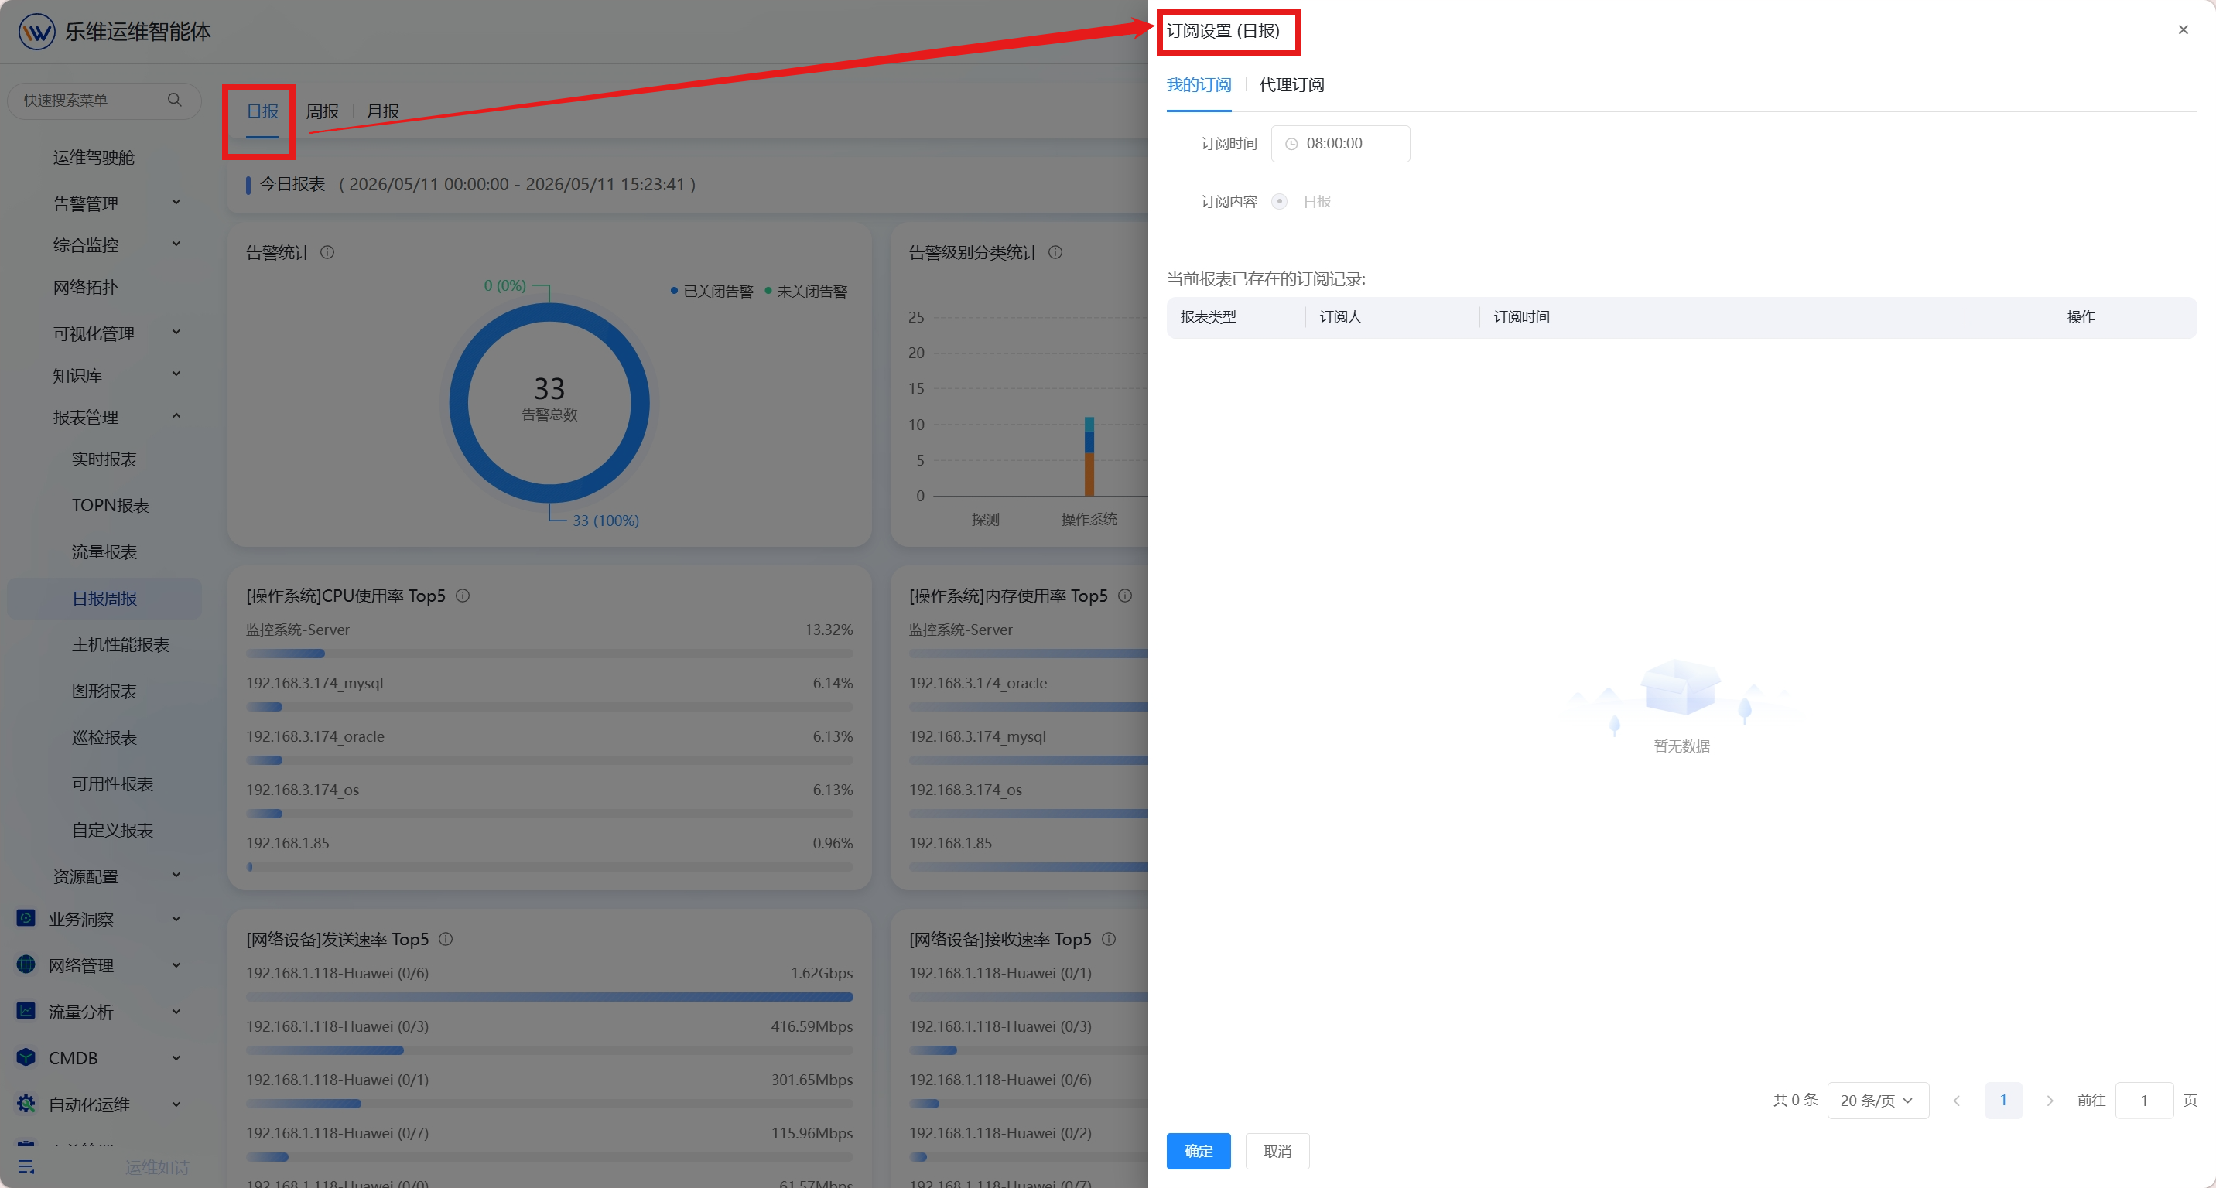Expand the 网络管理 chevron

pos(176,964)
